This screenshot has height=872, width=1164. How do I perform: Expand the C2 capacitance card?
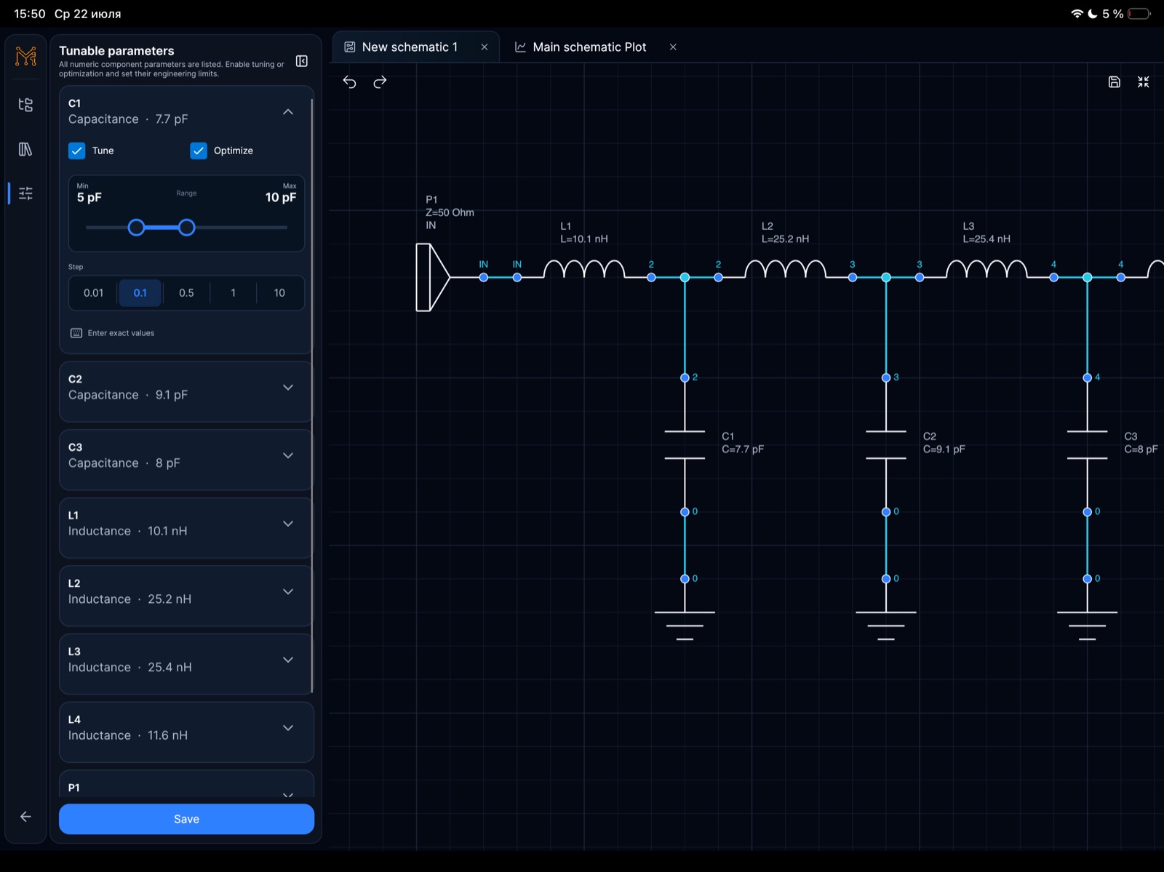[x=288, y=388]
